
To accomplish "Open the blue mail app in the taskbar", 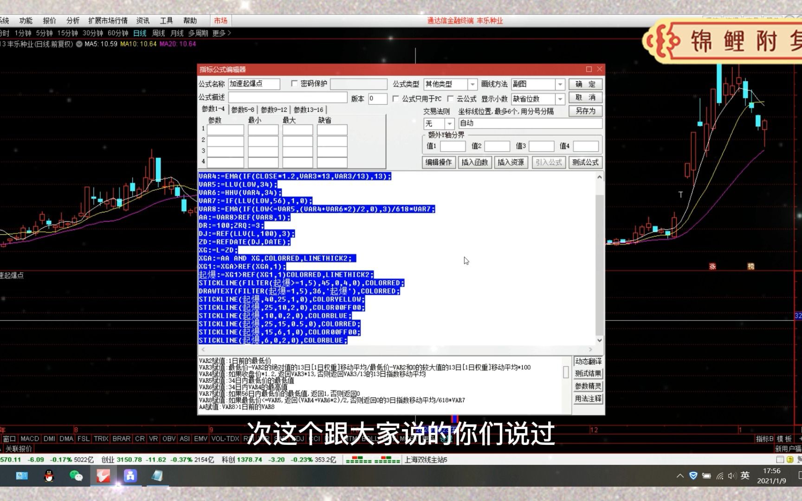I will click(22, 476).
